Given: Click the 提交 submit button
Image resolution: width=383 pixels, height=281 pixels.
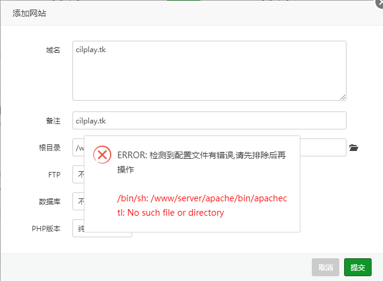Looking at the screenshot, I should (x=358, y=267).
